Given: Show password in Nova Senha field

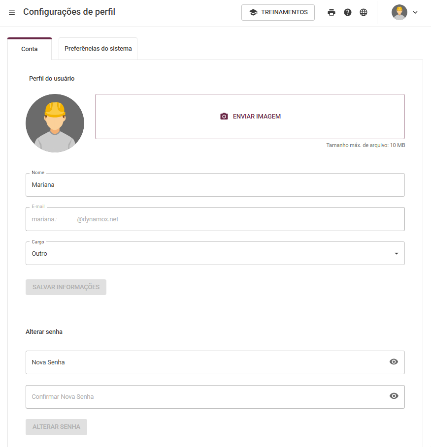Looking at the screenshot, I should pyautogui.click(x=394, y=362).
